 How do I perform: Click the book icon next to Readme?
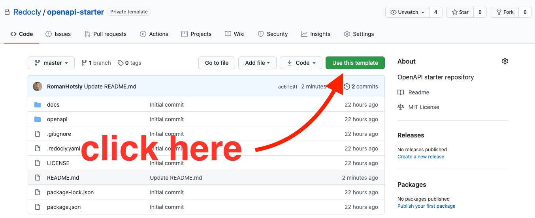401,92
